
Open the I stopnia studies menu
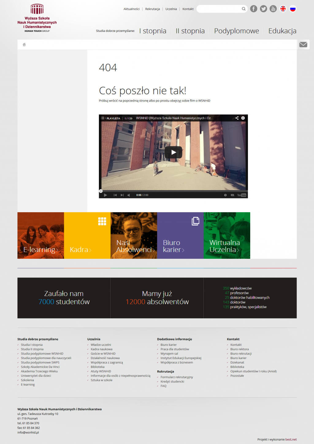[153, 31]
